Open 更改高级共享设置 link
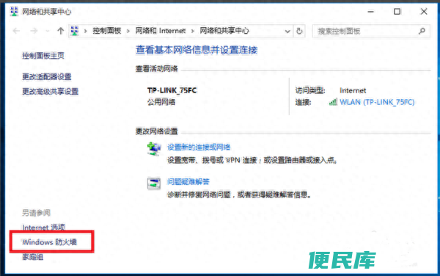 click(50, 91)
